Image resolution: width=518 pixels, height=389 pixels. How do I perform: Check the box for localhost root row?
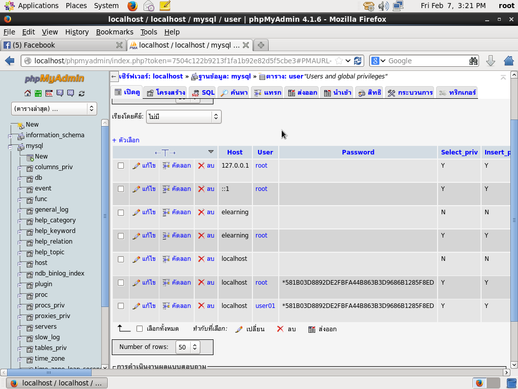[x=121, y=283]
